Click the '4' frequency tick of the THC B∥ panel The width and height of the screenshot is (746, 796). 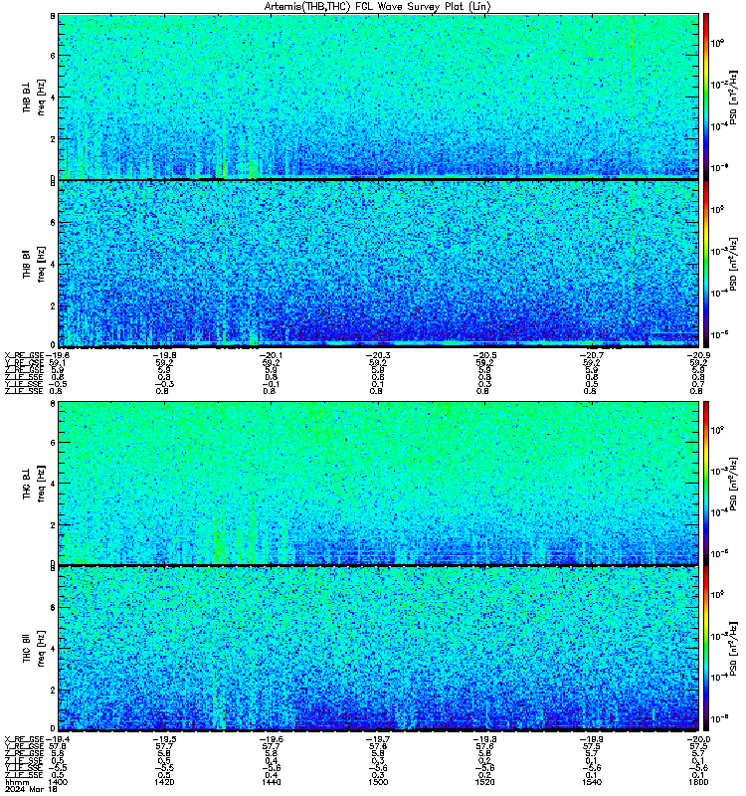pos(53,649)
